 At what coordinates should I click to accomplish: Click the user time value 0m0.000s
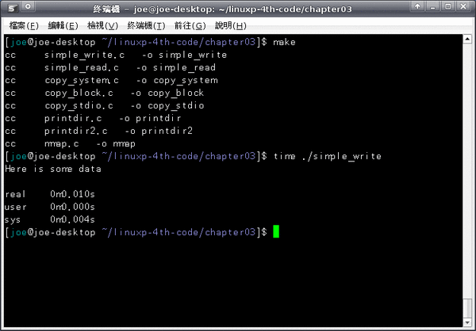[72, 207]
